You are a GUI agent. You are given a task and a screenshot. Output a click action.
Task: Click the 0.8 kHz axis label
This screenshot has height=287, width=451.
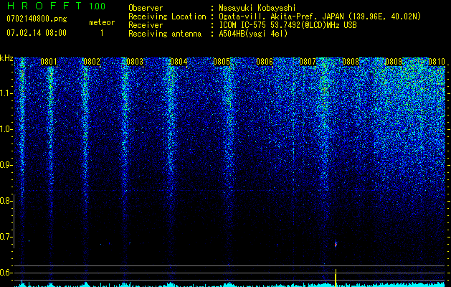5,201
